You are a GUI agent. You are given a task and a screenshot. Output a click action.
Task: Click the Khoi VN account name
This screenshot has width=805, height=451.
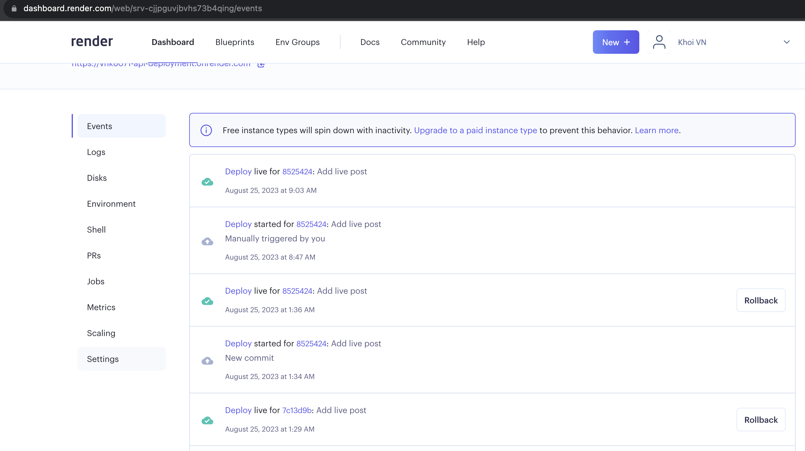pos(692,42)
